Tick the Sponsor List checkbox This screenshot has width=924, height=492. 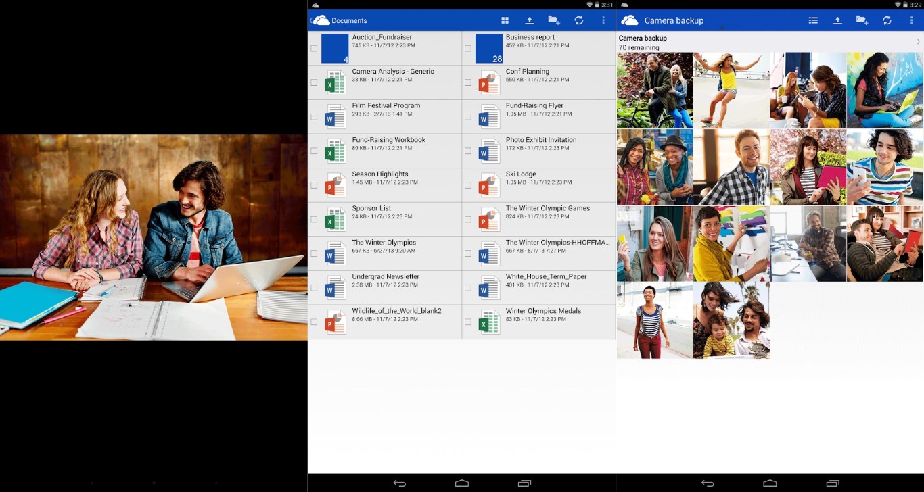click(314, 220)
